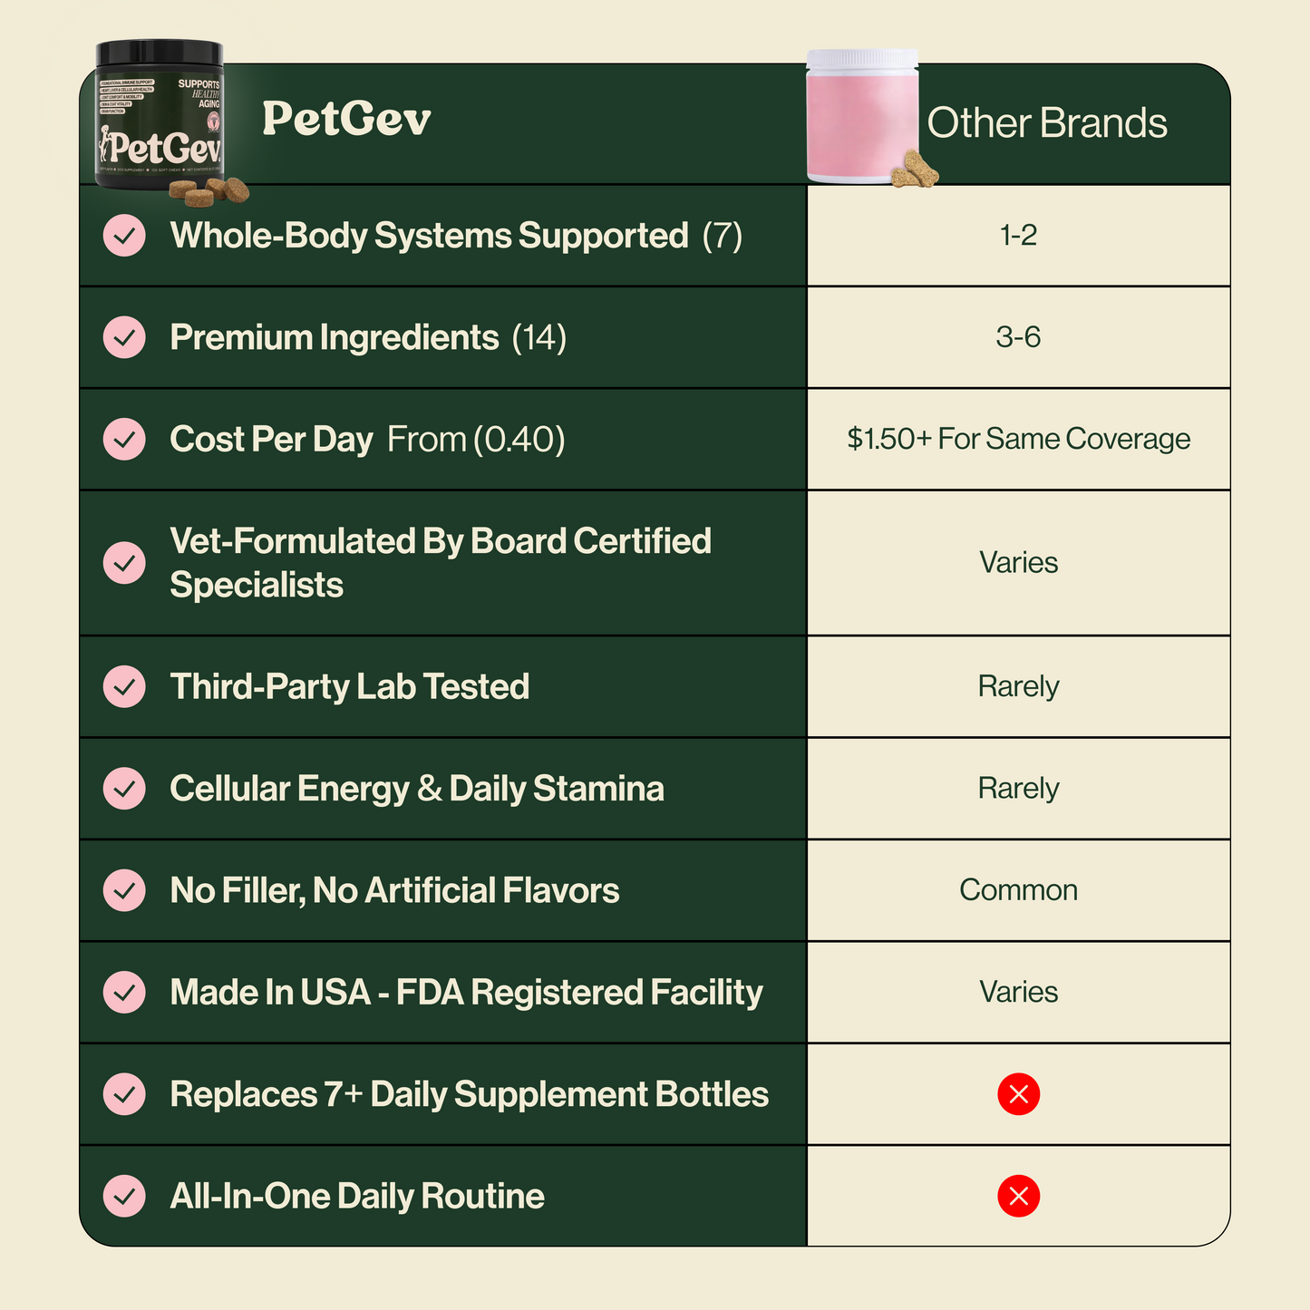Image resolution: width=1310 pixels, height=1310 pixels.
Task: Click check icon beside No Filler row
Action: 124,890
